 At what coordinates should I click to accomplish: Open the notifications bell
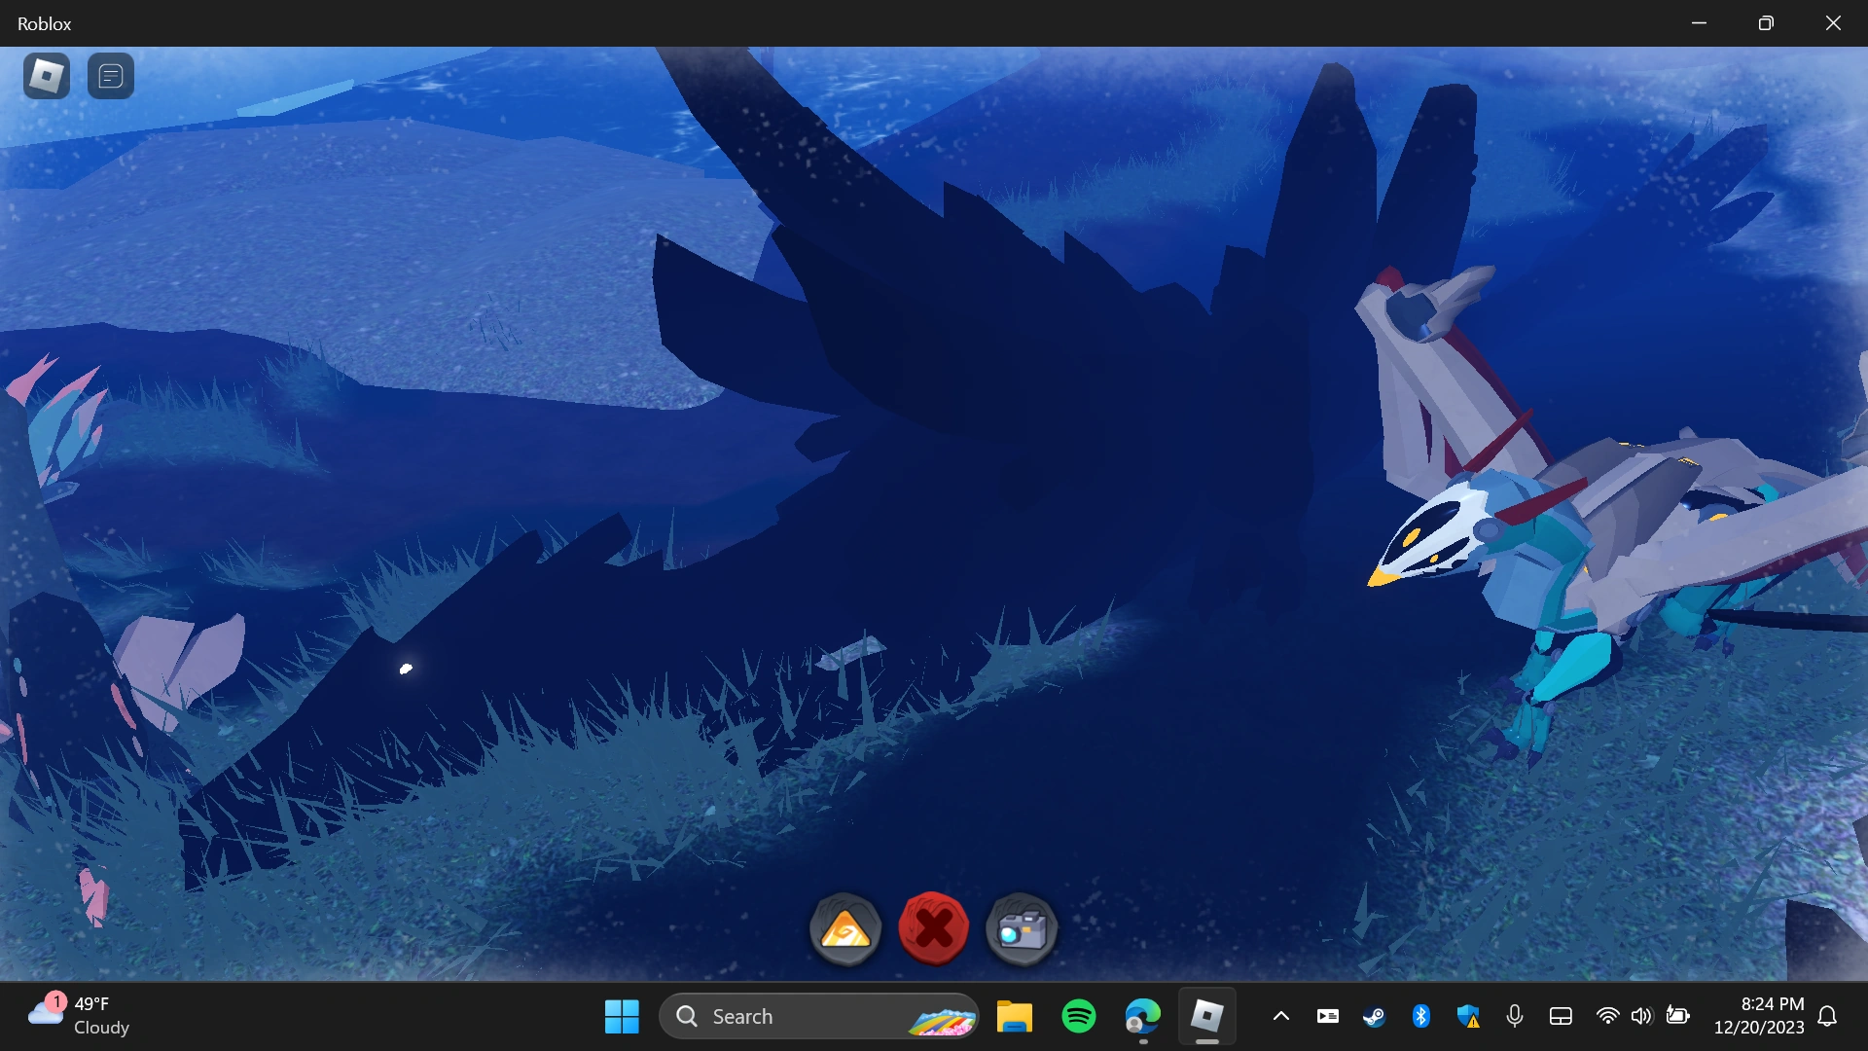pyautogui.click(x=1827, y=1016)
